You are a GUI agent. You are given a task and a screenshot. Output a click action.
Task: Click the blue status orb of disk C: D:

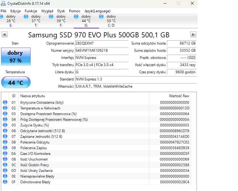(x=101, y=16)
